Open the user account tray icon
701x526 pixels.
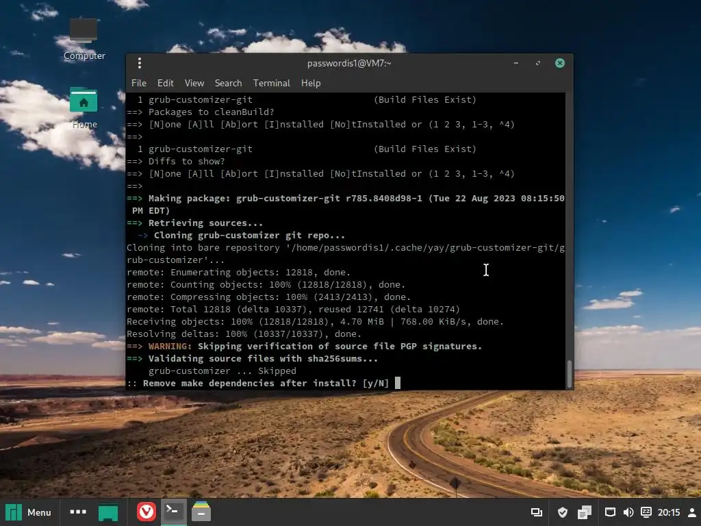691,512
